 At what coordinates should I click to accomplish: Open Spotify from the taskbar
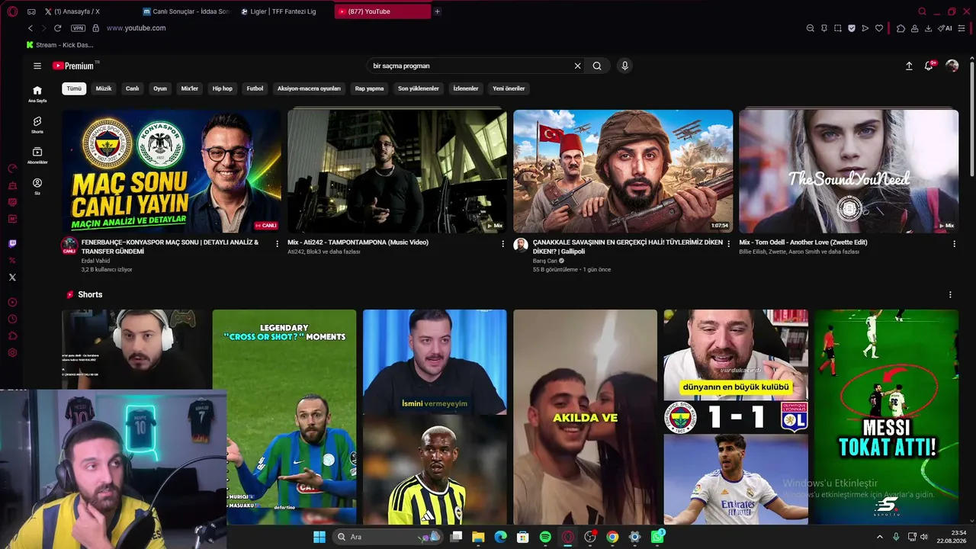(545, 537)
